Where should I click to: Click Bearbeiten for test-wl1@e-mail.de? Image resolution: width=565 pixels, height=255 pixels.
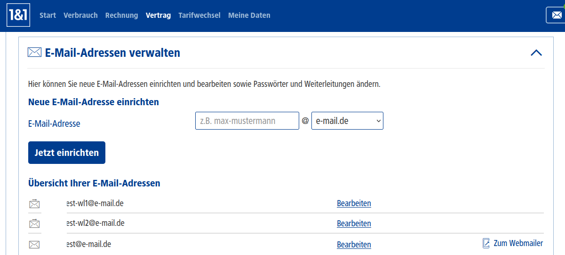(354, 203)
